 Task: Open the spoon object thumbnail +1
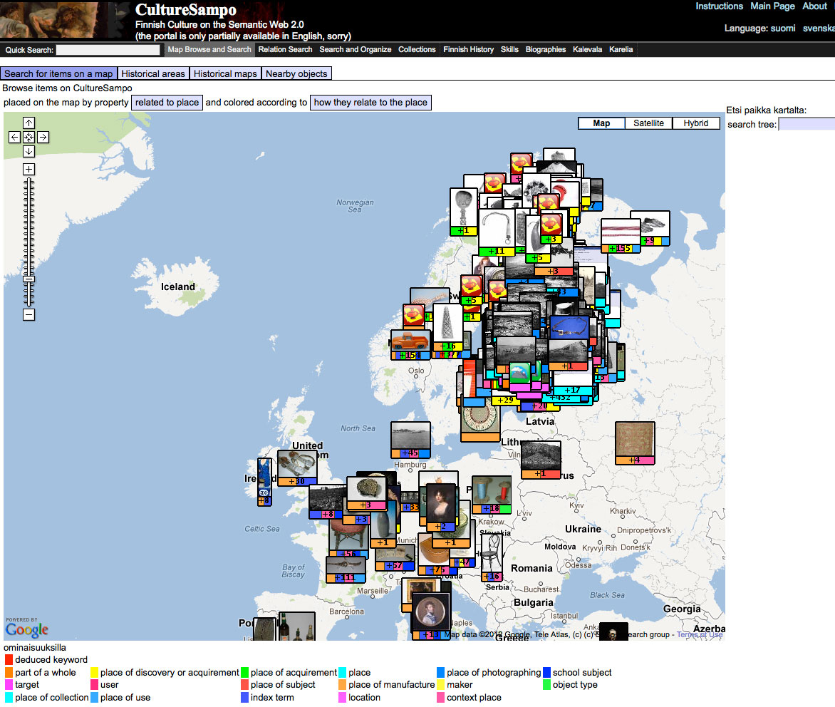pos(463,212)
